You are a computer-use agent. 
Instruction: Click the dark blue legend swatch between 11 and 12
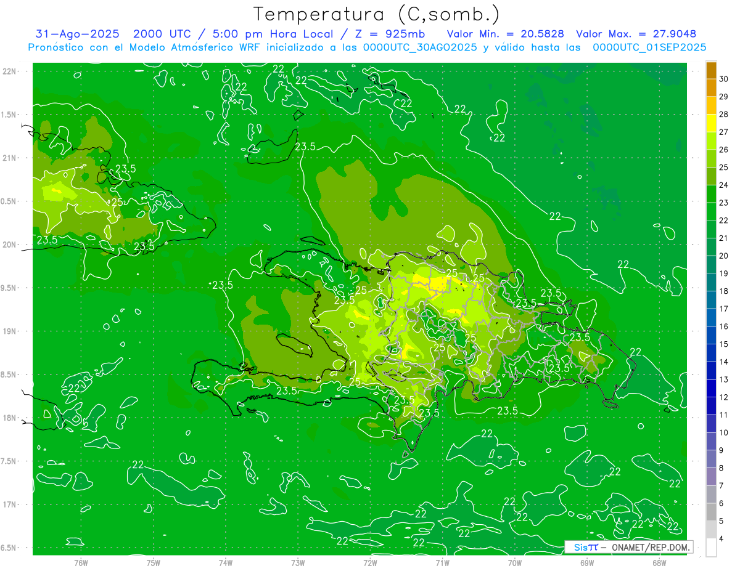coord(712,407)
